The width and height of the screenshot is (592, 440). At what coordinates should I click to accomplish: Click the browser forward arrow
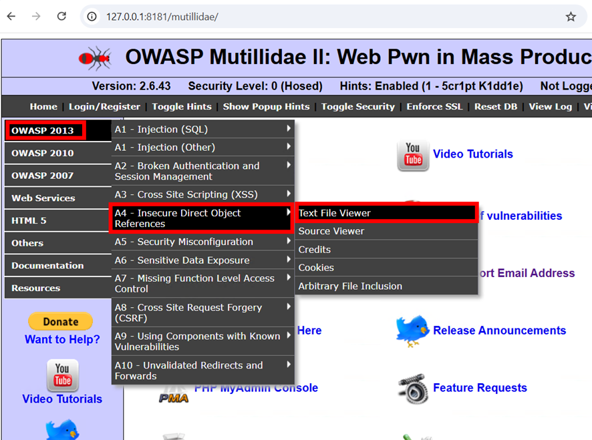[36, 16]
